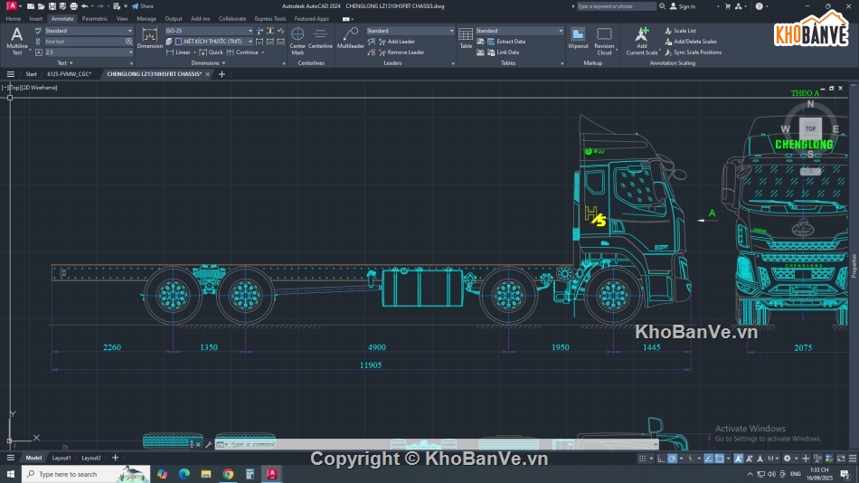Viewport: 859px width, 483px height.
Task: Open the Start file tab
Action: point(32,74)
